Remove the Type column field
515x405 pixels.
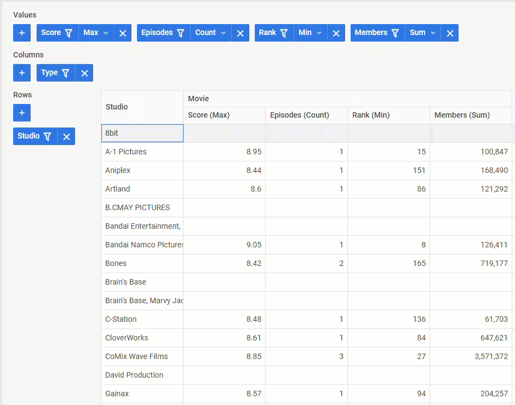click(84, 73)
